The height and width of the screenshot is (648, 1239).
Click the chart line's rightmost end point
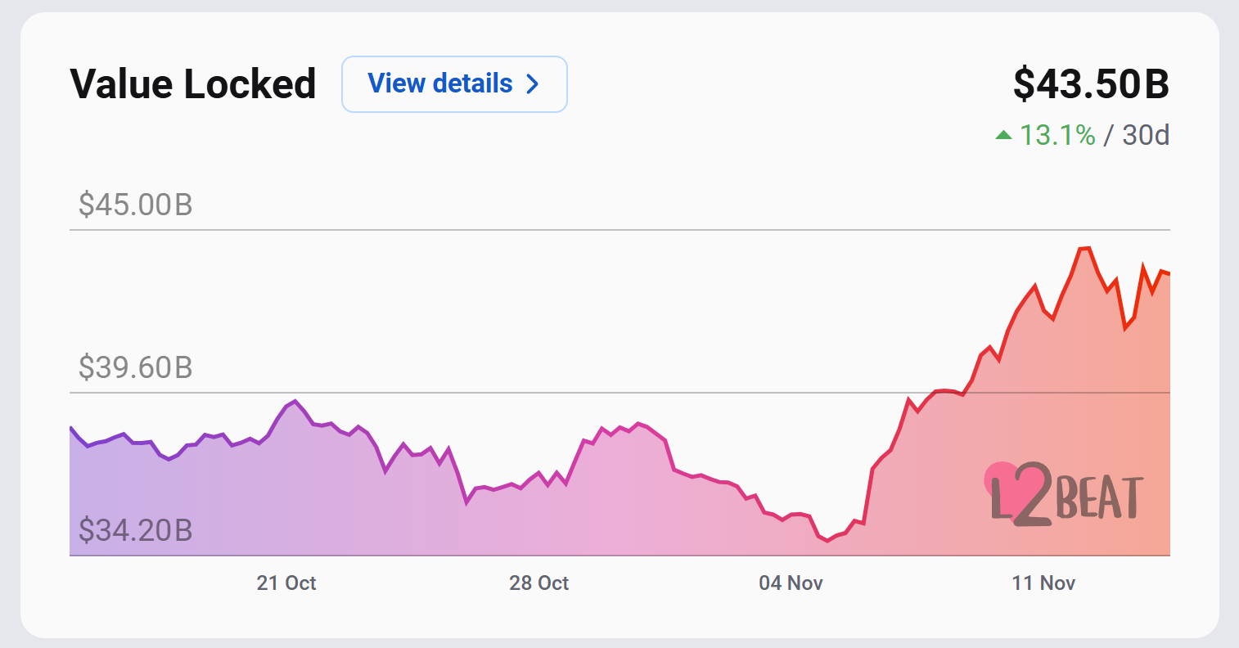pos(1169,274)
